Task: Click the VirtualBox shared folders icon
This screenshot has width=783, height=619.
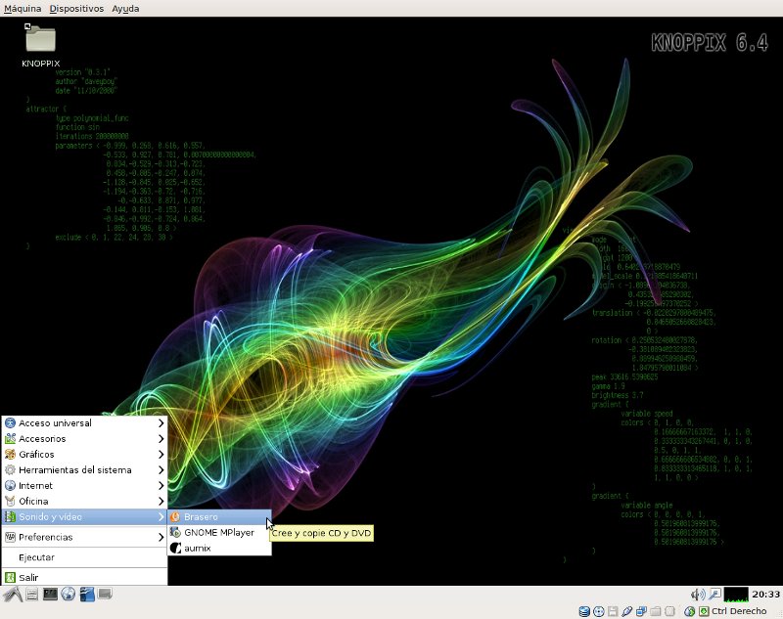Action: tap(656, 611)
